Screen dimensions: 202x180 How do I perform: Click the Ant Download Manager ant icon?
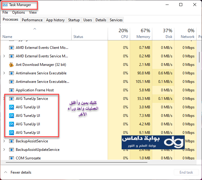pos(12,65)
